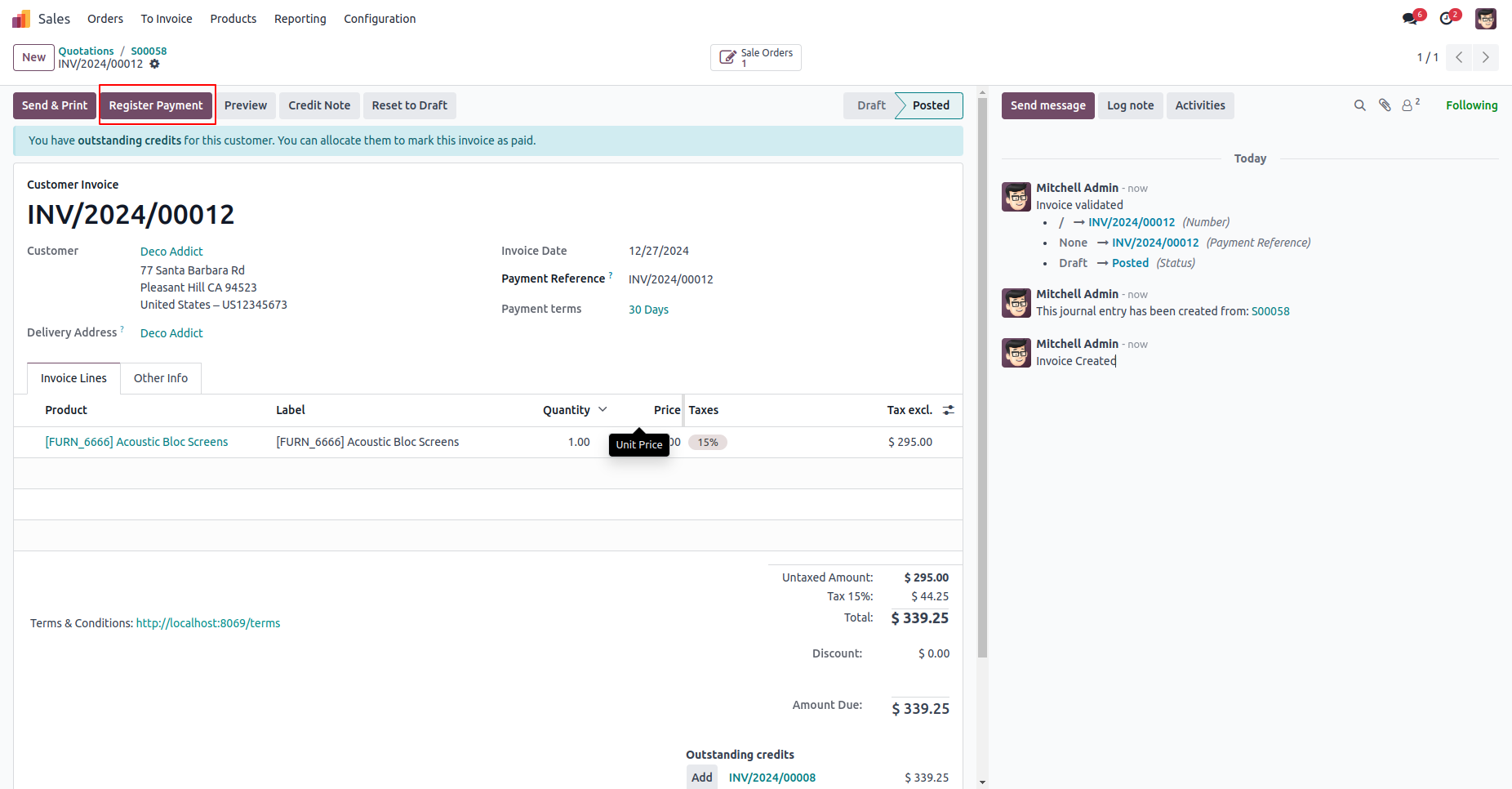This screenshot has width=1512, height=789.
Task: Click Register Payment button
Action: click(x=156, y=105)
